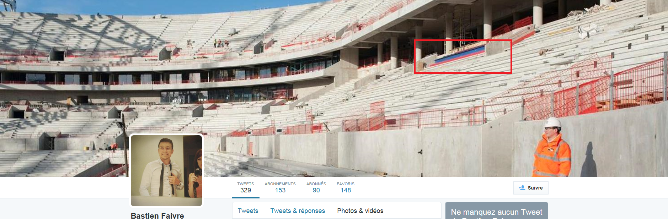This screenshot has height=219, width=668.
Task: Click the ABONNEMENTS label above 153
Action: [280, 184]
